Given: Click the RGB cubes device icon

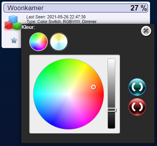Looking at the screenshot, I should click(x=13, y=22).
